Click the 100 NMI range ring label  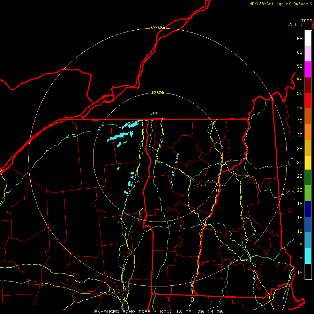[x=158, y=28]
